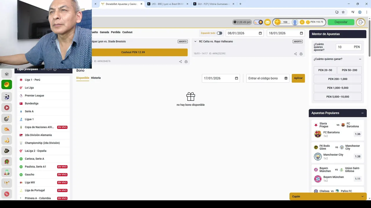Click the percent promotions icon in sidebar
The image size is (371, 208).
pos(7,194)
